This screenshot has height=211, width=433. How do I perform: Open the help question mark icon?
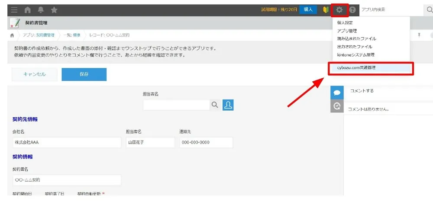[352, 10]
